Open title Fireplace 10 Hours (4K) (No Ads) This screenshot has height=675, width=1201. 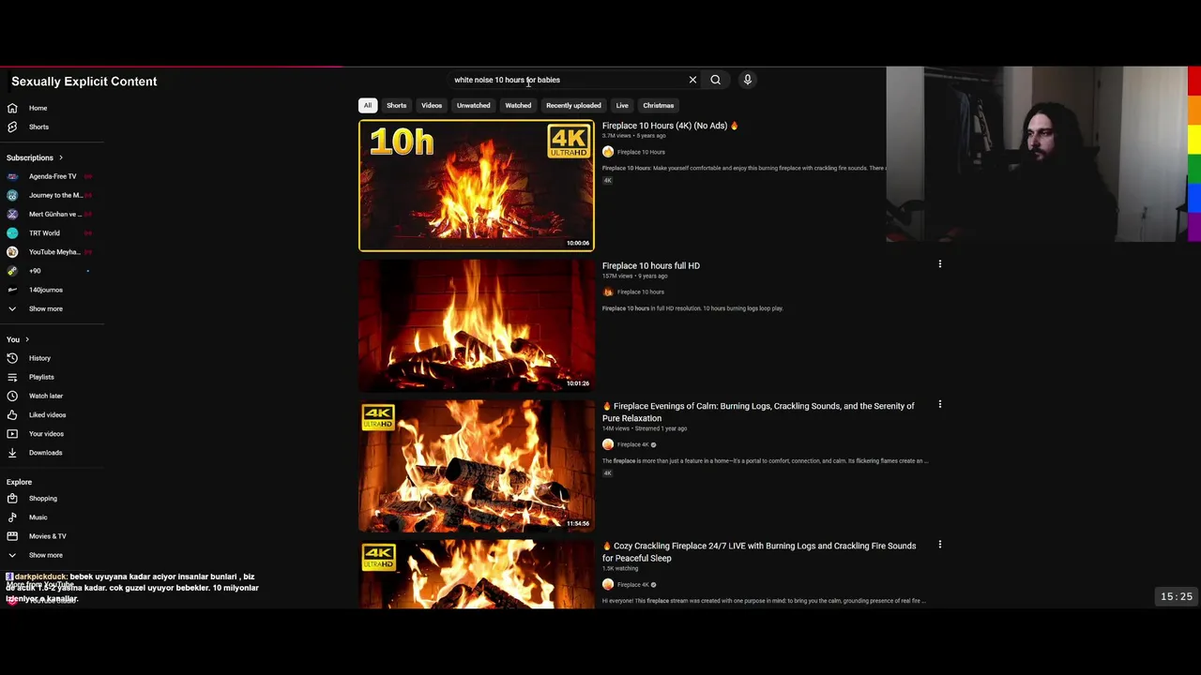pyautogui.click(x=670, y=126)
